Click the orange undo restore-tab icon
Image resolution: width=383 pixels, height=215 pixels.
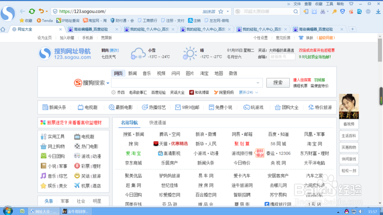coord(41,11)
